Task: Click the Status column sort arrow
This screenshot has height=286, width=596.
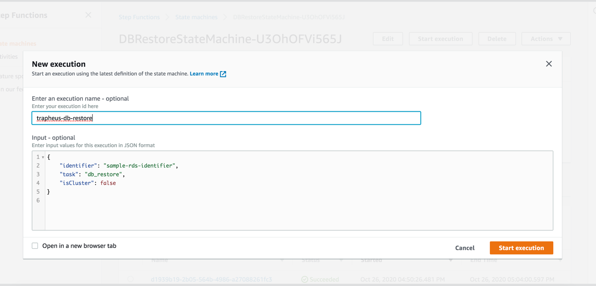Action: pyautogui.click(x=341, y=260)
